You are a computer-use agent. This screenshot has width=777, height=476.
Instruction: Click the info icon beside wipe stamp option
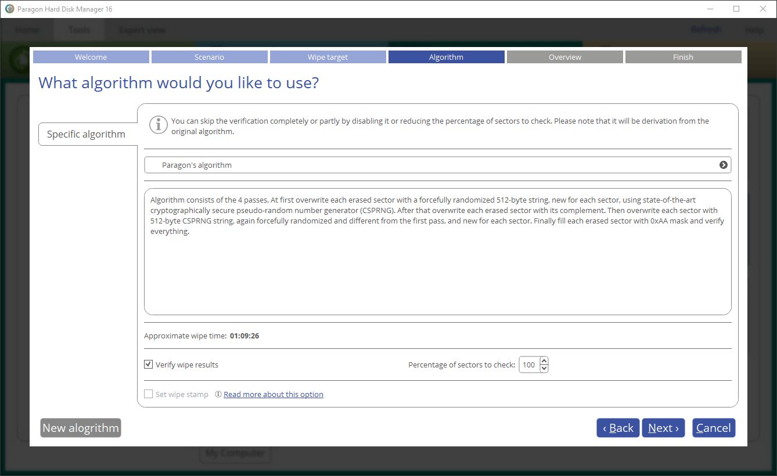point(218,394)
